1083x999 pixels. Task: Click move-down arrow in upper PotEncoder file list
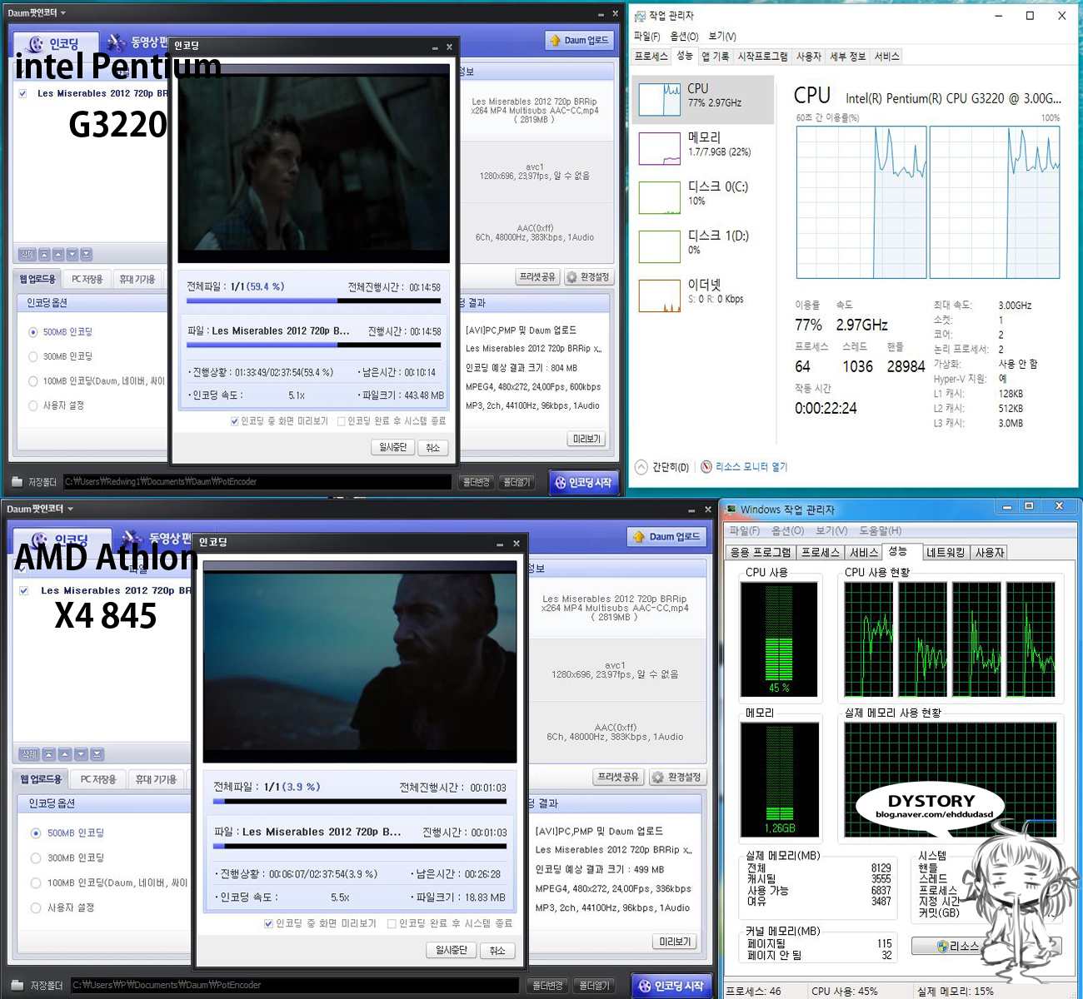coord(72,255)
